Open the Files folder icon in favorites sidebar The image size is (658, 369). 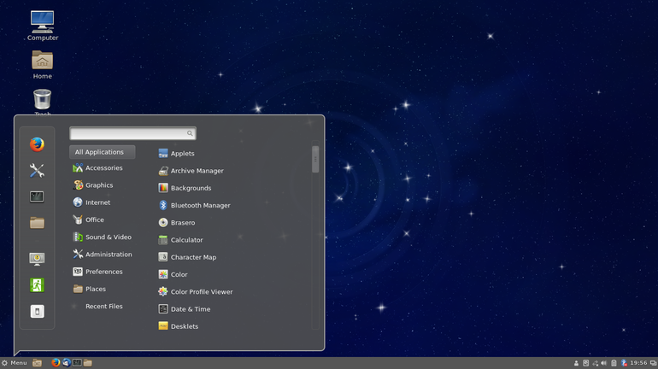tap(37, 223)
